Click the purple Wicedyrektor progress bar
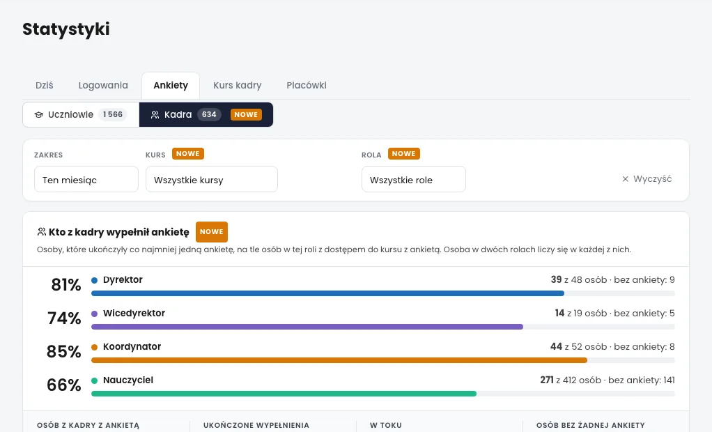The width and height of the screenshot is (712, 432). (x=307, y=327)
